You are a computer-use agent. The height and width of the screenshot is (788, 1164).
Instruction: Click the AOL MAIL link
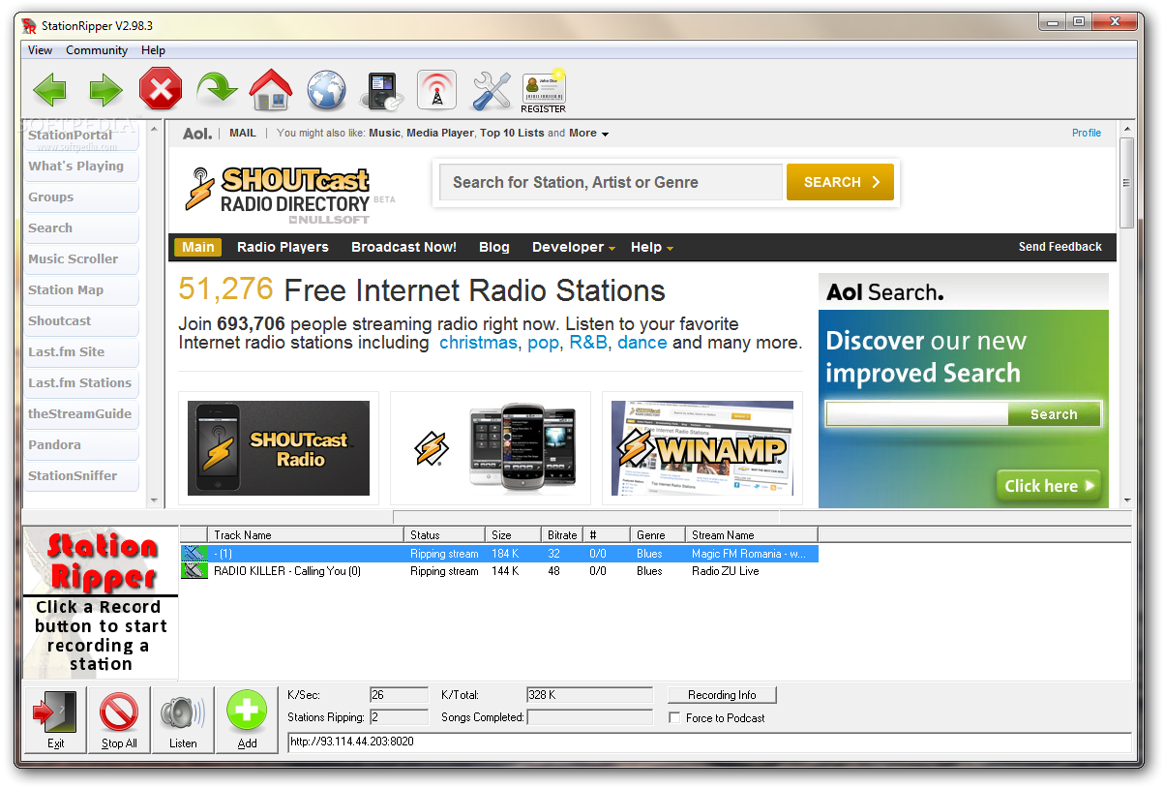(x=243, y=134)
